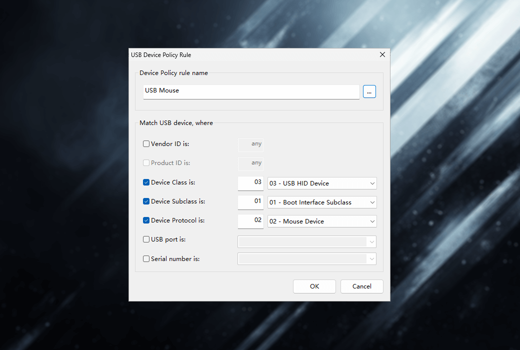Open the Boot Interface Subclass dropdown
The width and height of the screenshot is (520, 350).
[x=322, y=202]
